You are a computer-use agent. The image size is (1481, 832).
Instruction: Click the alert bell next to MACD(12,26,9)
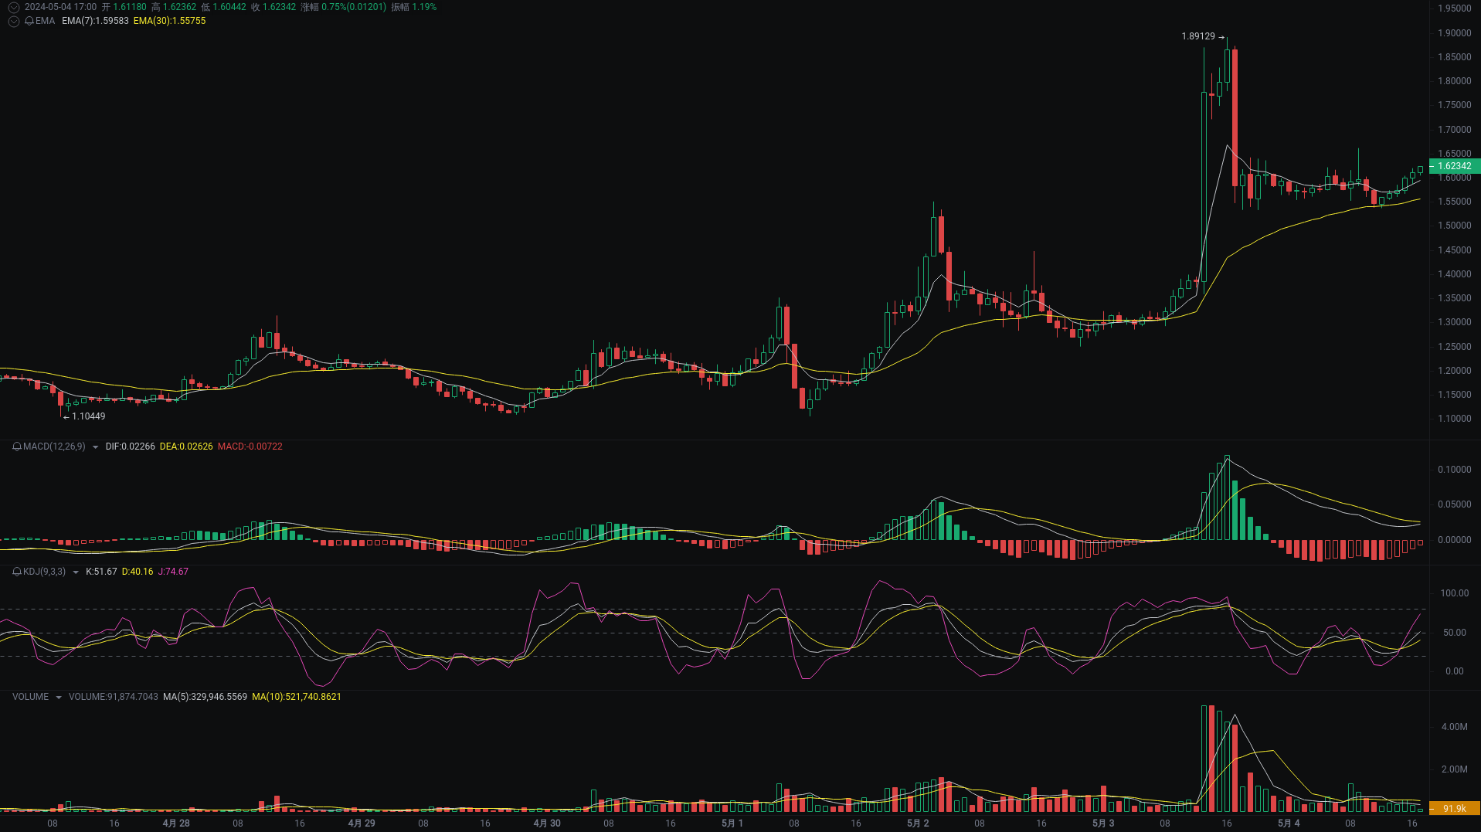(16, 447)
